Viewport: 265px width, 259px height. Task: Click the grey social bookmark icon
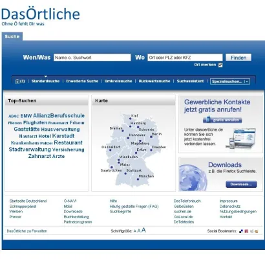click(x=251, y=231)
